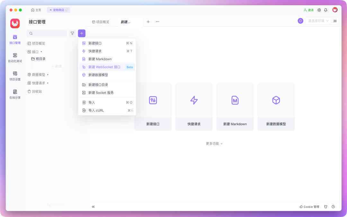Collapse sidebar with double chevron icon
Image resolution: width=347 pixels, height=217 pixels.
(x=93, y=207)
